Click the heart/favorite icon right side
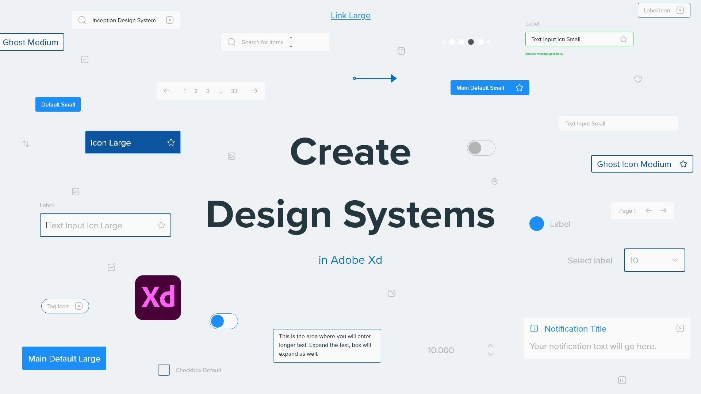This screenshot has height=394, width=701. 637,79
